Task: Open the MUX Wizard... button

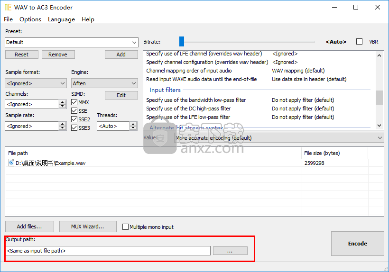Action: 88,227
